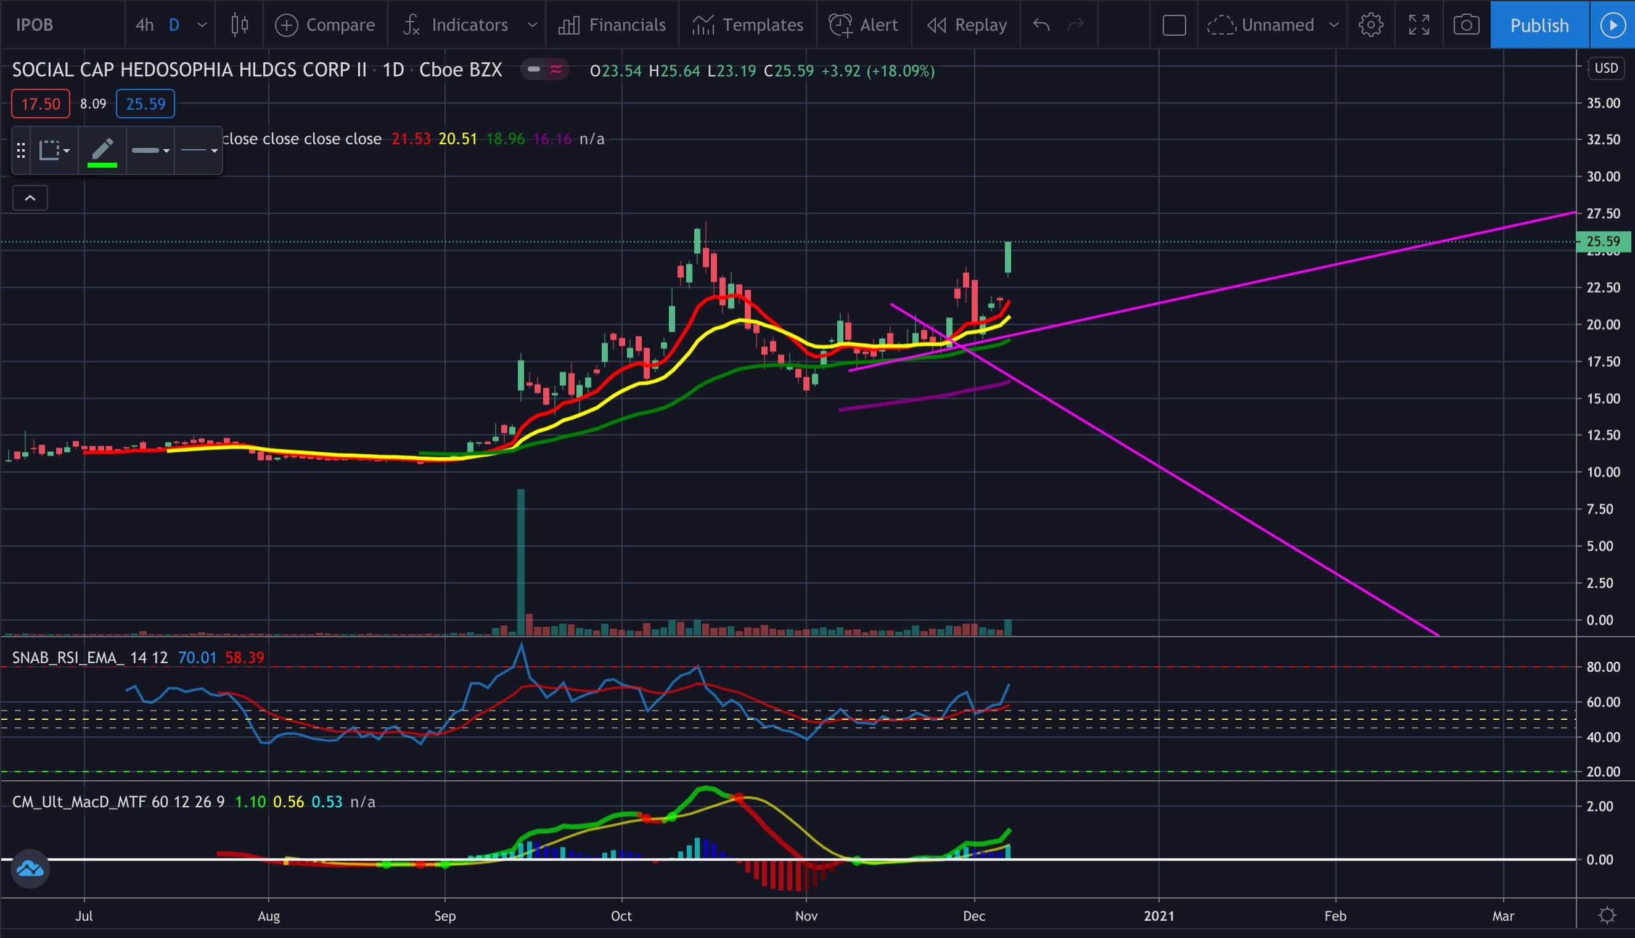This screenshot has width=1635, height=938.
Task: Undo the last chart action
Action: click(1041, 25)
